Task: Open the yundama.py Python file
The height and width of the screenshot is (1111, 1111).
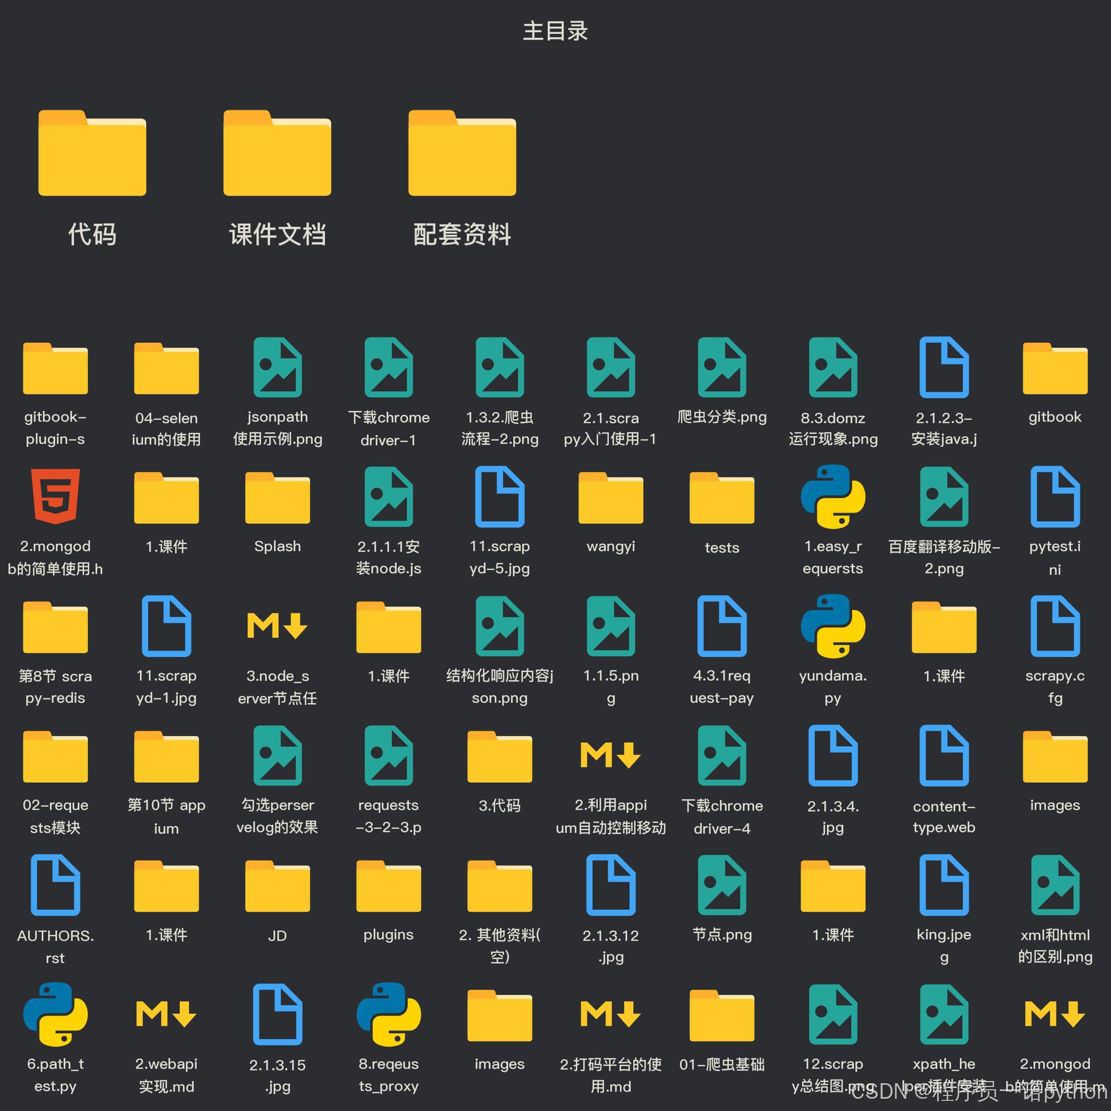Action: click(x=833, y=625)
